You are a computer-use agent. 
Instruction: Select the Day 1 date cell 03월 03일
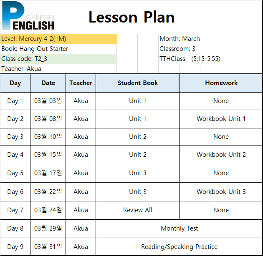pyautogui.click(x=48, y=101)
